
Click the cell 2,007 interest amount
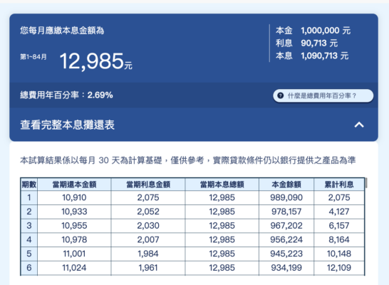click(148, 239)
